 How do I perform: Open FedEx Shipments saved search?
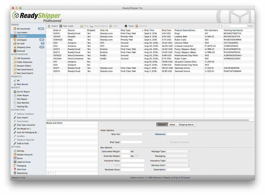pos(25,62)
